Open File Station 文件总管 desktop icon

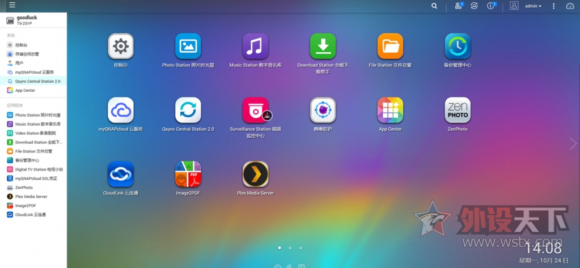pyautogui.click(x=390, y=46)
